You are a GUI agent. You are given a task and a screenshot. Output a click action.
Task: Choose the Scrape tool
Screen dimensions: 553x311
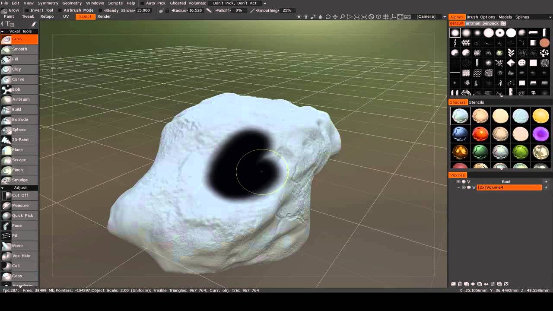click(19, 160)
